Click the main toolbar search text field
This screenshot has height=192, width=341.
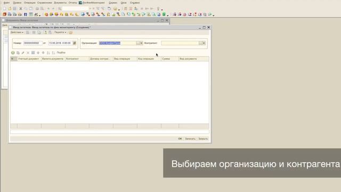point(75,9)
